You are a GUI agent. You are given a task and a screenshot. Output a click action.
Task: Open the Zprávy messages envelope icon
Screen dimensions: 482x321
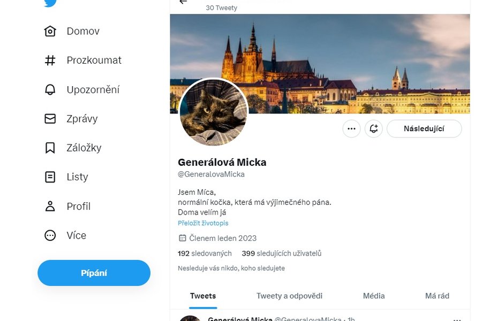[50, 118]
